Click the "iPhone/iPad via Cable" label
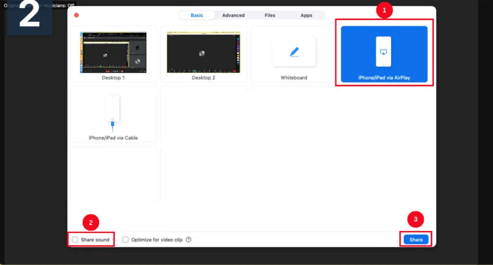This screenshot has width=493, height=265. 113,138
